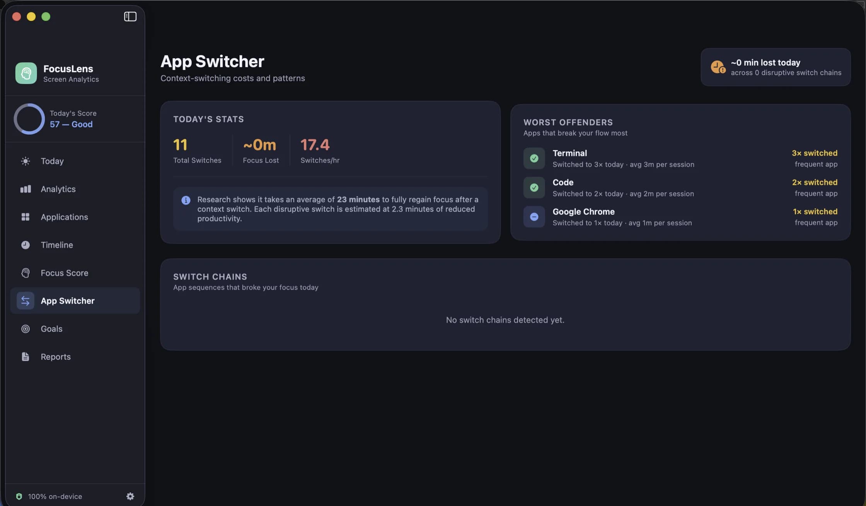Click the 'SWITCH CHAINS' section heading
This screenshot has width=866, height=506.
(x=210, y=277)
